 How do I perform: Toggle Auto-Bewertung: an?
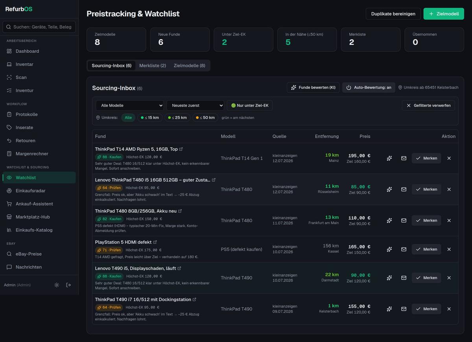369,87
